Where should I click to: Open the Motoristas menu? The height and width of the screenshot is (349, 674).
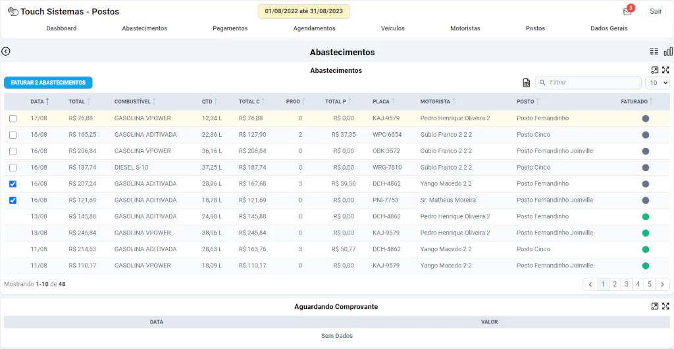(465, 28)
